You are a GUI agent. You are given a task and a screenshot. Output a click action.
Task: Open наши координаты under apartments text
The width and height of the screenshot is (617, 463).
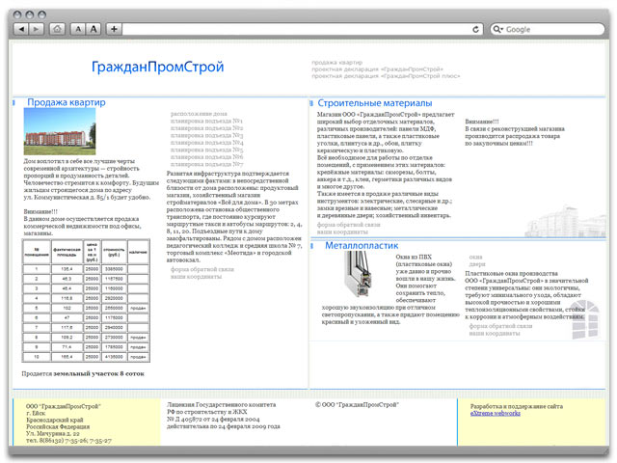tap(196, 277)
